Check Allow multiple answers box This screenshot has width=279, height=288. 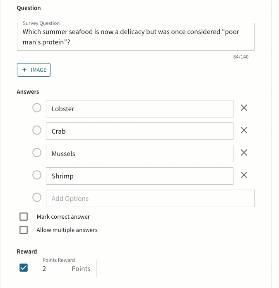tap(24, 230)
